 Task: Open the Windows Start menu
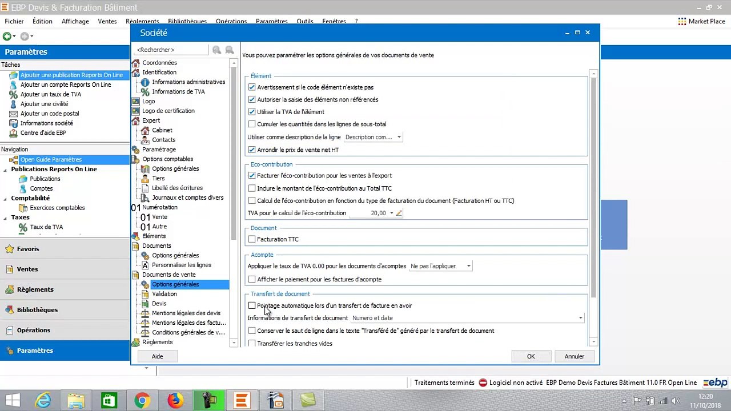click(x=13, y=400)
